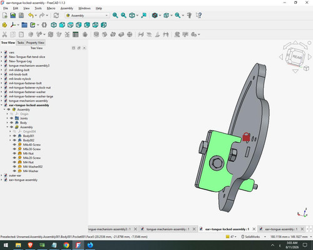Expand the outer-ear tree item
Image resolution: width=313 pixels, height=250 pixels.
tap(2, 176)
